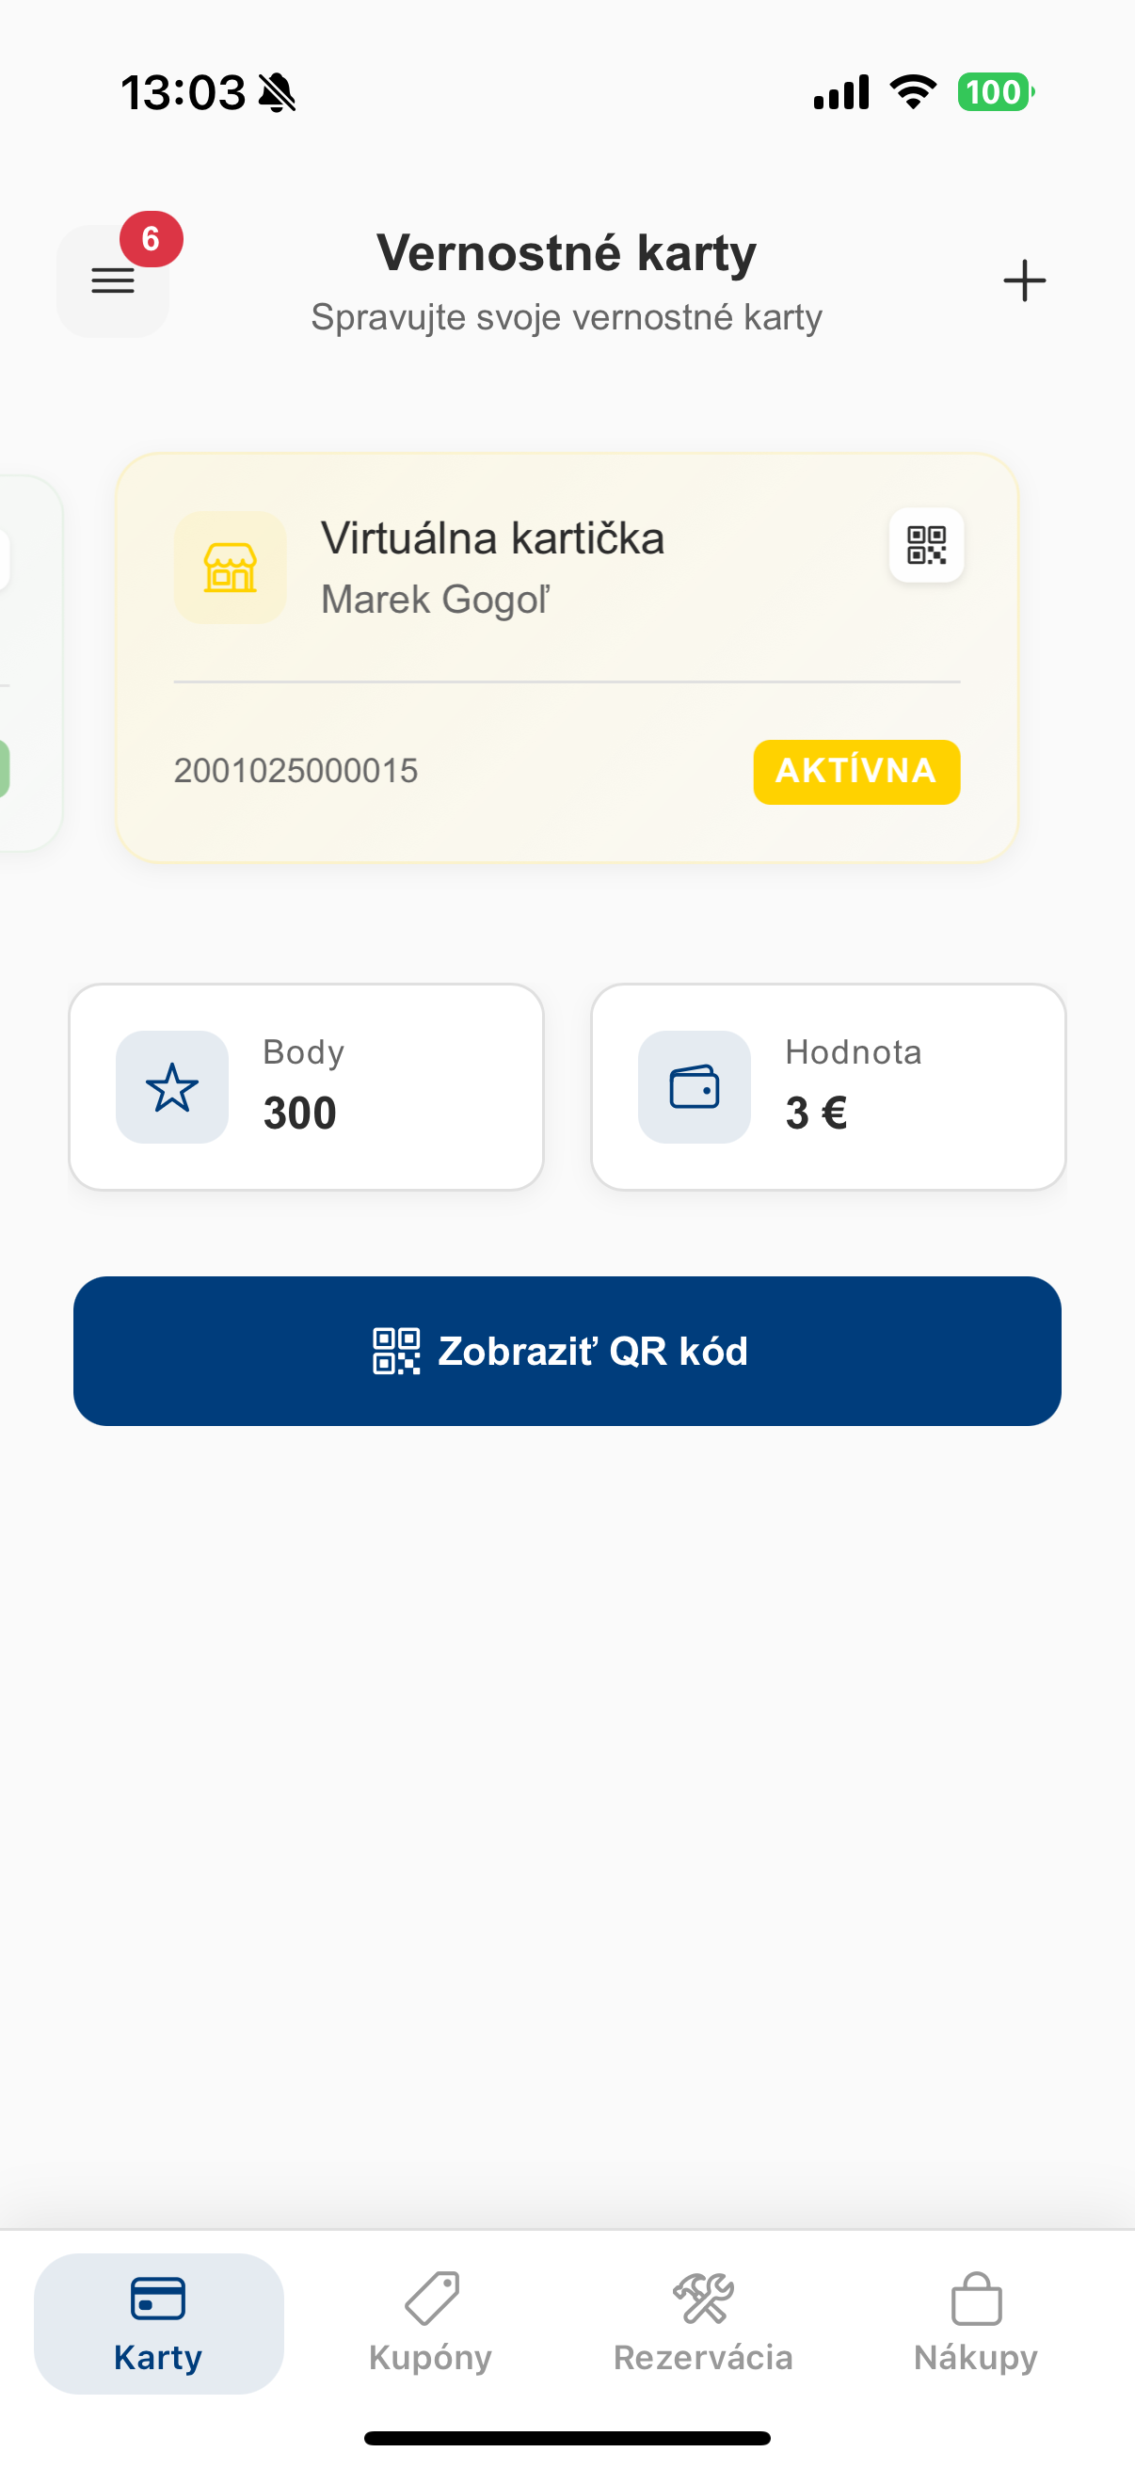Image resolution: width=1135 pixels, height=2468 pixels.
Task: Tap the yellow store icon on the card
Action: pyautogui.click(x=230, y=569)
